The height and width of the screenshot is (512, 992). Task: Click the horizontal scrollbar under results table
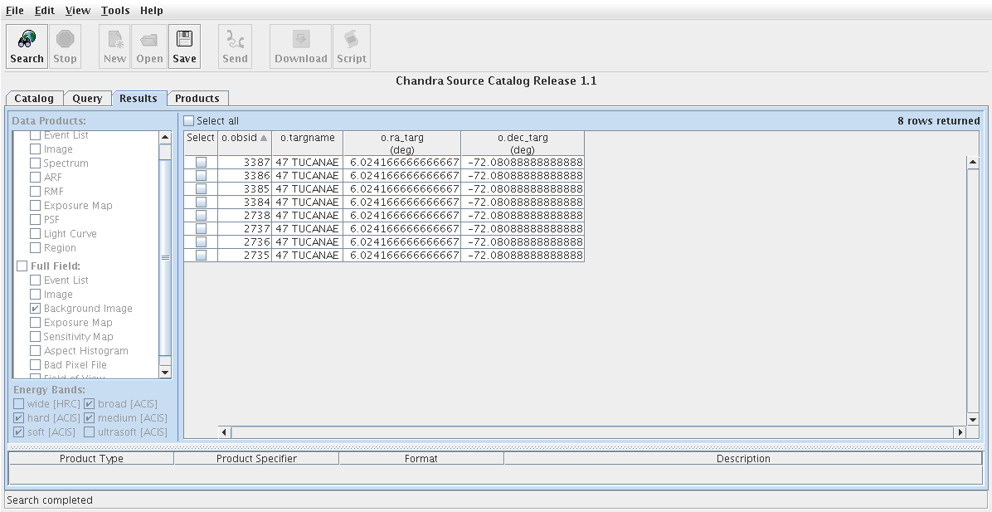[581, 432]
